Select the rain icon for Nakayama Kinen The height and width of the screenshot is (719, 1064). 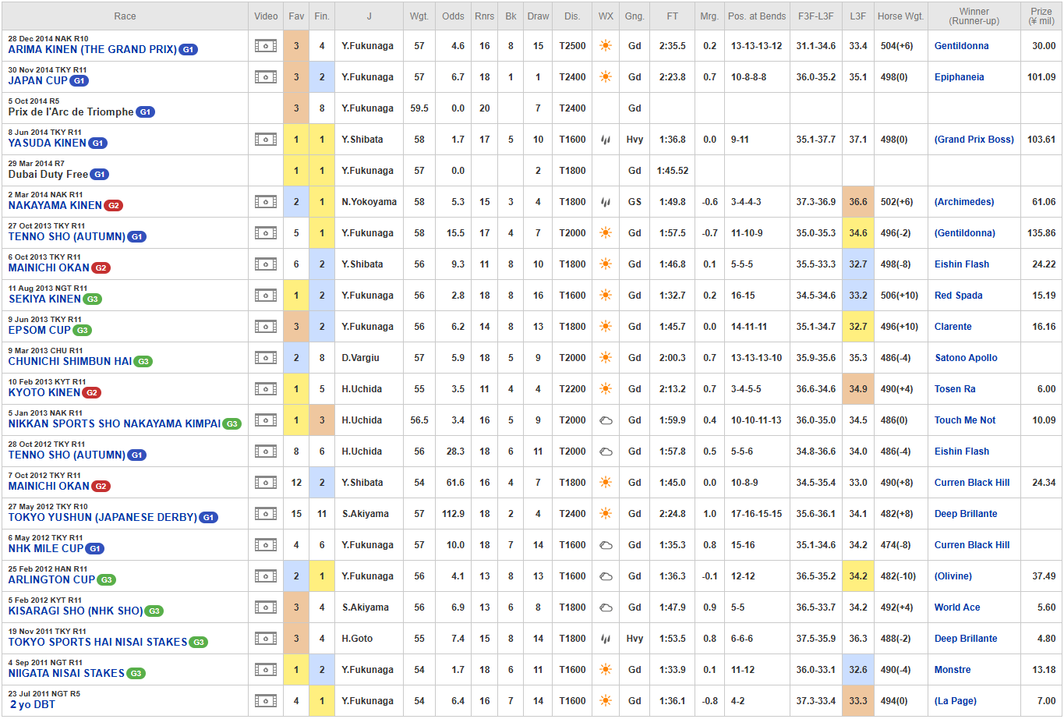click(x=606, y=202)
